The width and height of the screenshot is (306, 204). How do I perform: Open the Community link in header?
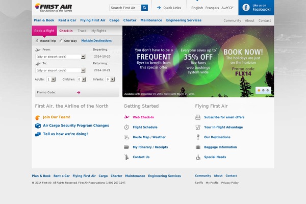tap(232, 20)
